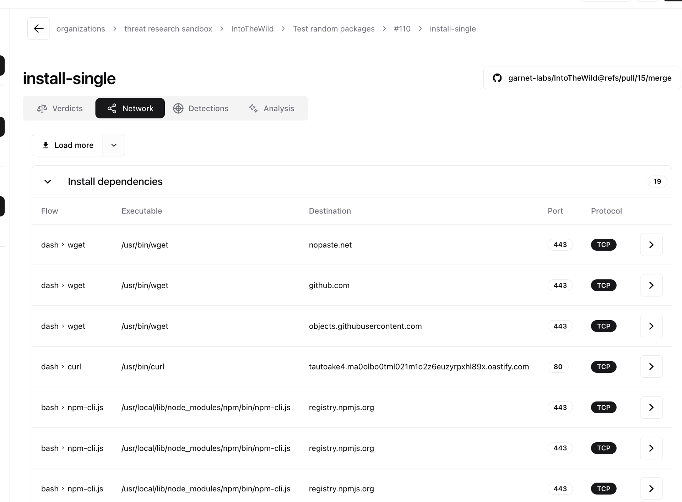Screen dimensions: 682x502
Task: Toggle the dash › curl flow row
Action: pos(651,367)
